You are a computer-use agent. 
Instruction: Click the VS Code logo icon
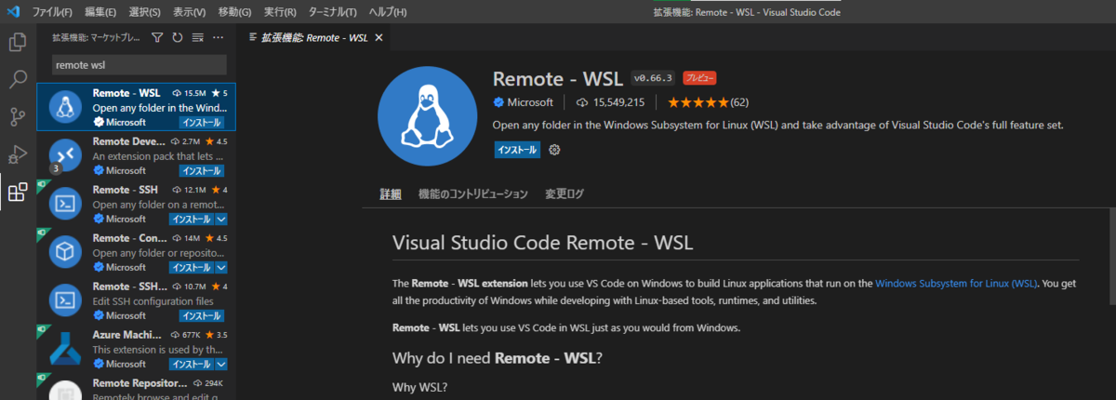click(13, 12)
